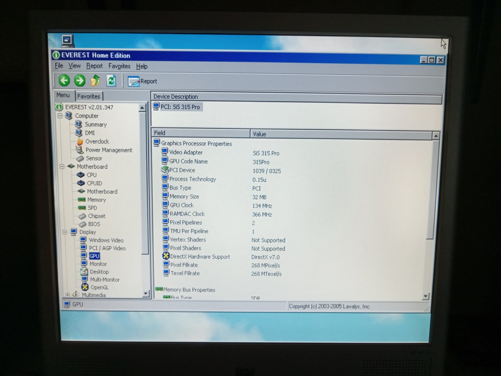Open the Overclock page in tree
The width and height of the screenshot is (501, 376).
coord(97,141)
